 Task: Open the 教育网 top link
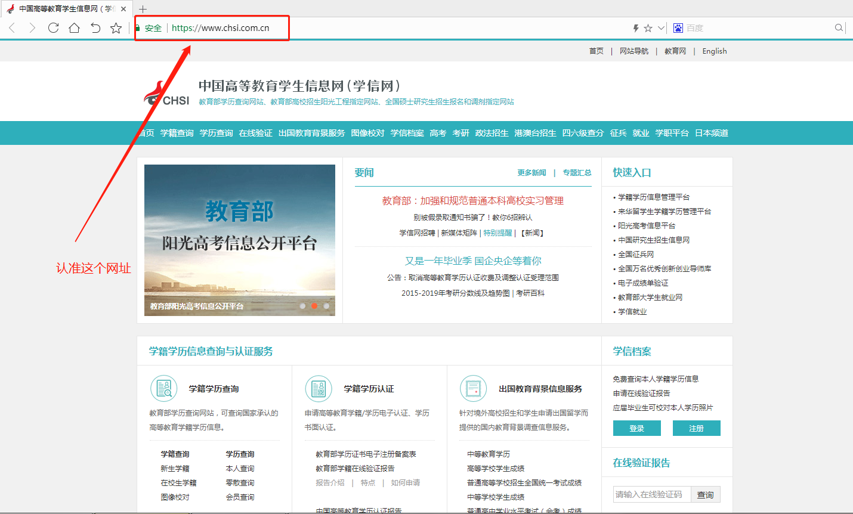tap(675, 51)
